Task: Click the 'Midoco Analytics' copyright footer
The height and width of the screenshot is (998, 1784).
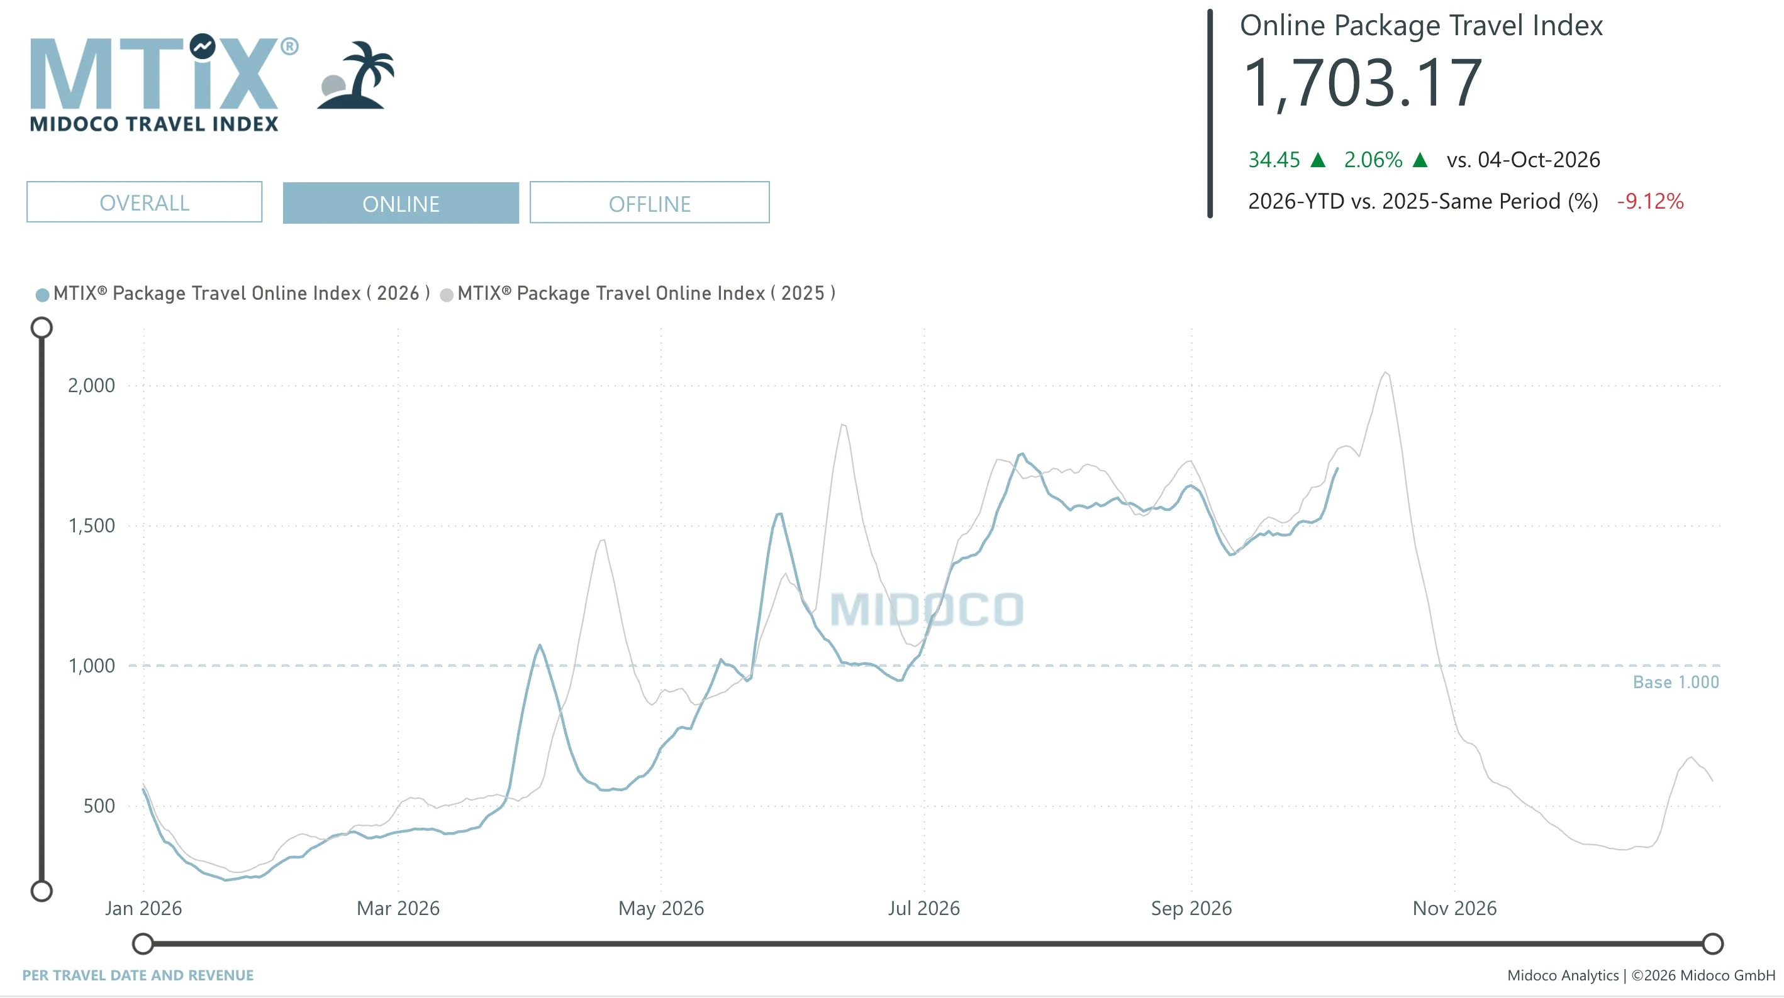Action: 1641,975
